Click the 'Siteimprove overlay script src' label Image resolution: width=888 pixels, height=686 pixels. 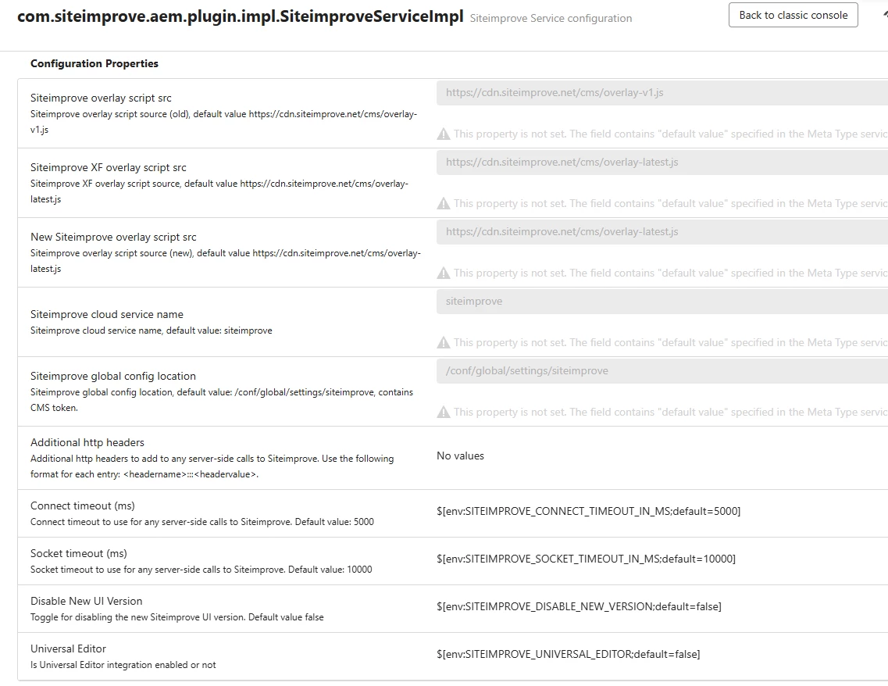tap(101, 98)
